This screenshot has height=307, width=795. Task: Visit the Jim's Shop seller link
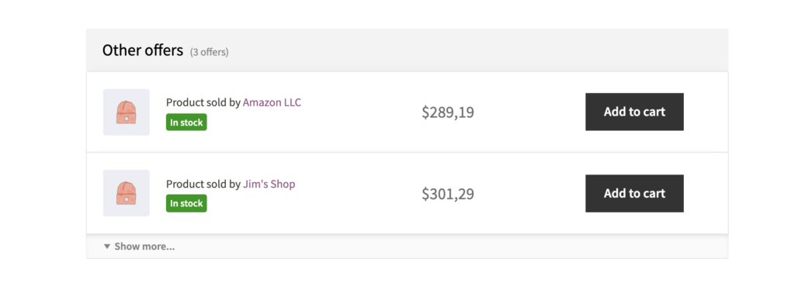(x=269, y=184)
